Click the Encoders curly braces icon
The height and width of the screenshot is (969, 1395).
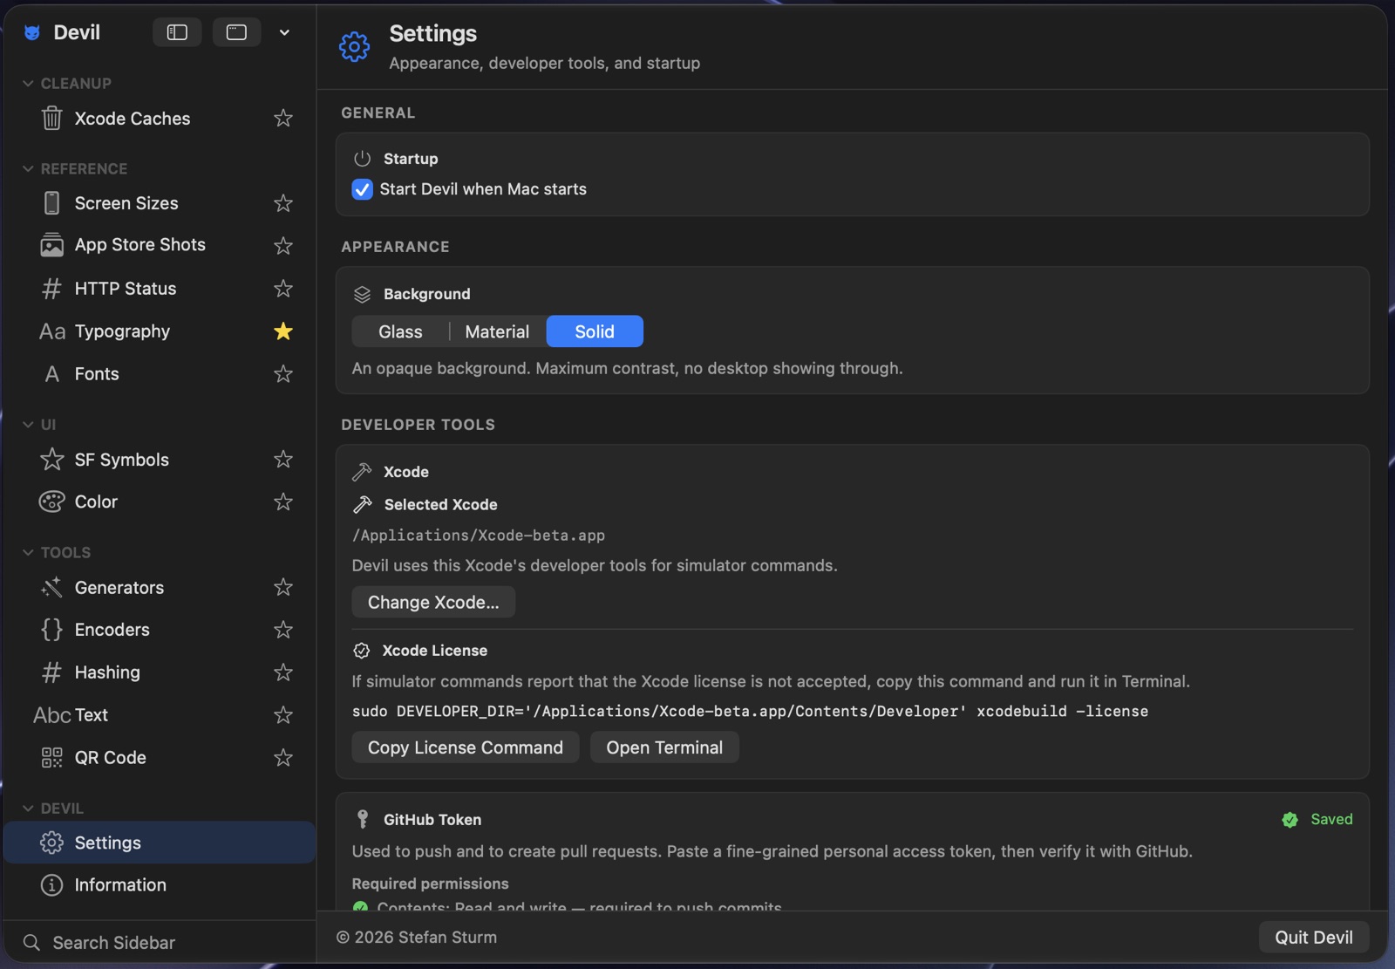[x=52, y=630]
